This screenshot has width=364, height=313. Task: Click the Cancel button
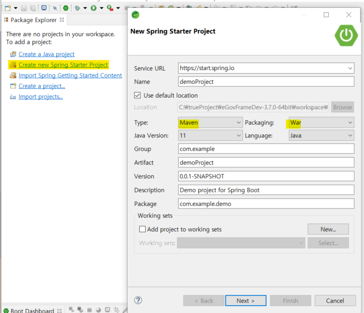coord(335,301)
